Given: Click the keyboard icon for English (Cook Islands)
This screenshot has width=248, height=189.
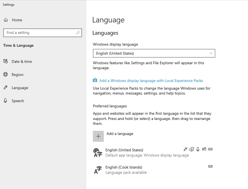Looking at the screenshot, I should (x=210, y=166).
